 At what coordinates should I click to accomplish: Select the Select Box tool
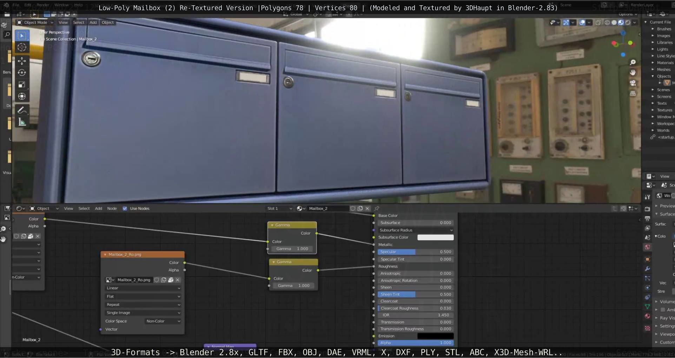click(22, 35)
